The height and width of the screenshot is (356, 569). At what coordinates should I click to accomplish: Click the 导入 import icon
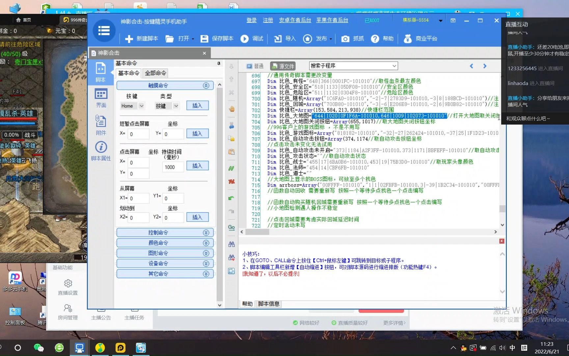tap(278, 39)
